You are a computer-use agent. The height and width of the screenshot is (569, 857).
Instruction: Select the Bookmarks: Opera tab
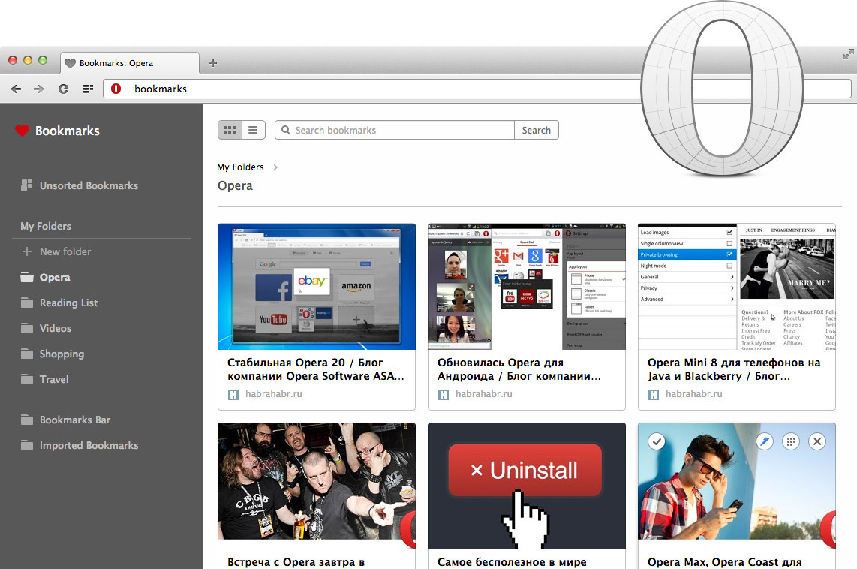coord(130,63)
